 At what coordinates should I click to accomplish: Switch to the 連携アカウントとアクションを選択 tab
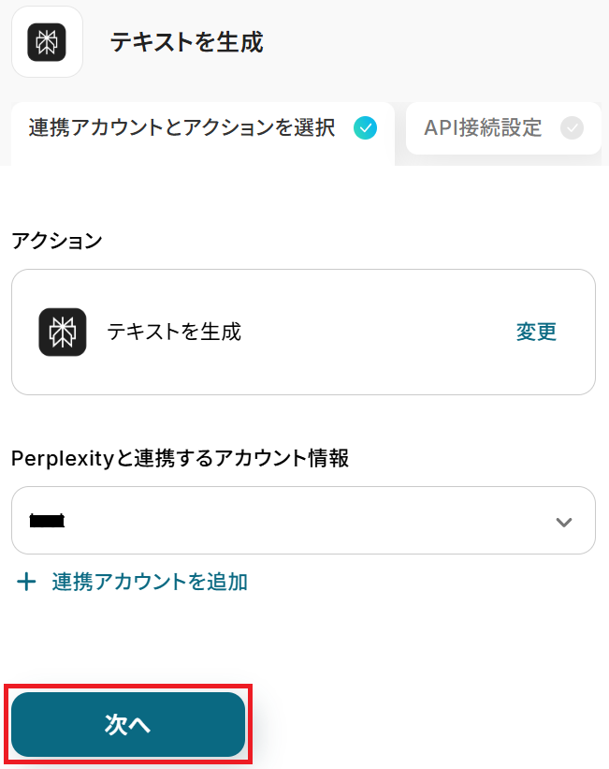point(182,128)
